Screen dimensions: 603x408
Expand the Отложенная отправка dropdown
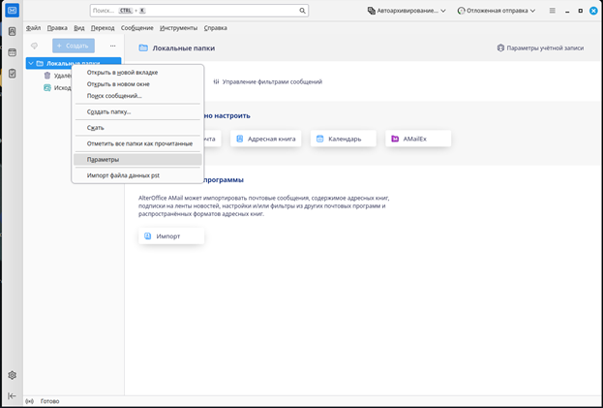[499, 11]
